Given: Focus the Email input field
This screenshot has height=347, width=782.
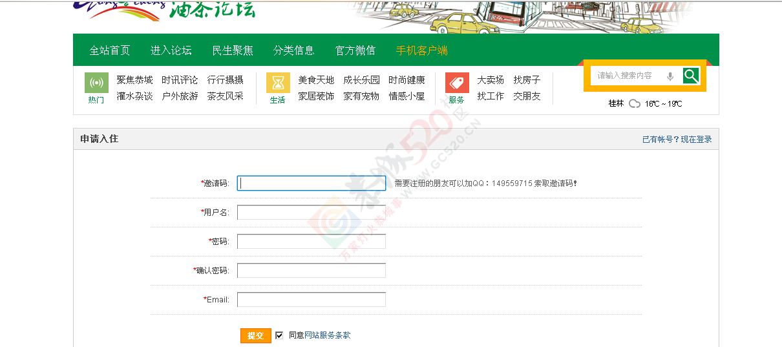Looking at the screenshot, I should [312, 300].
